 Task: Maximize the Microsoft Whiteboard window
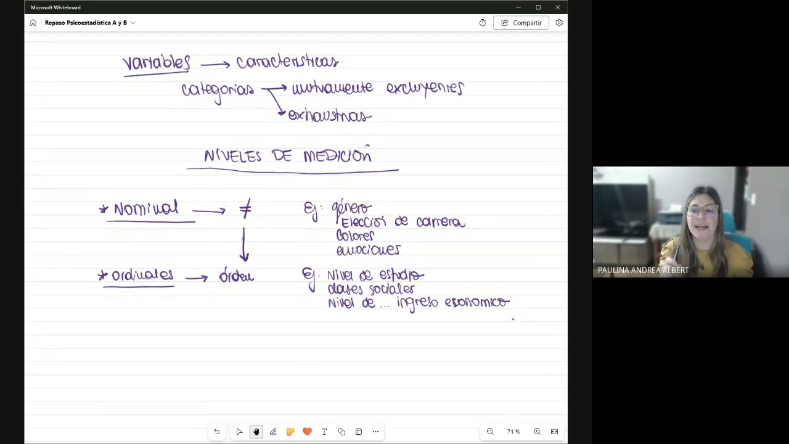click(538, 7)
